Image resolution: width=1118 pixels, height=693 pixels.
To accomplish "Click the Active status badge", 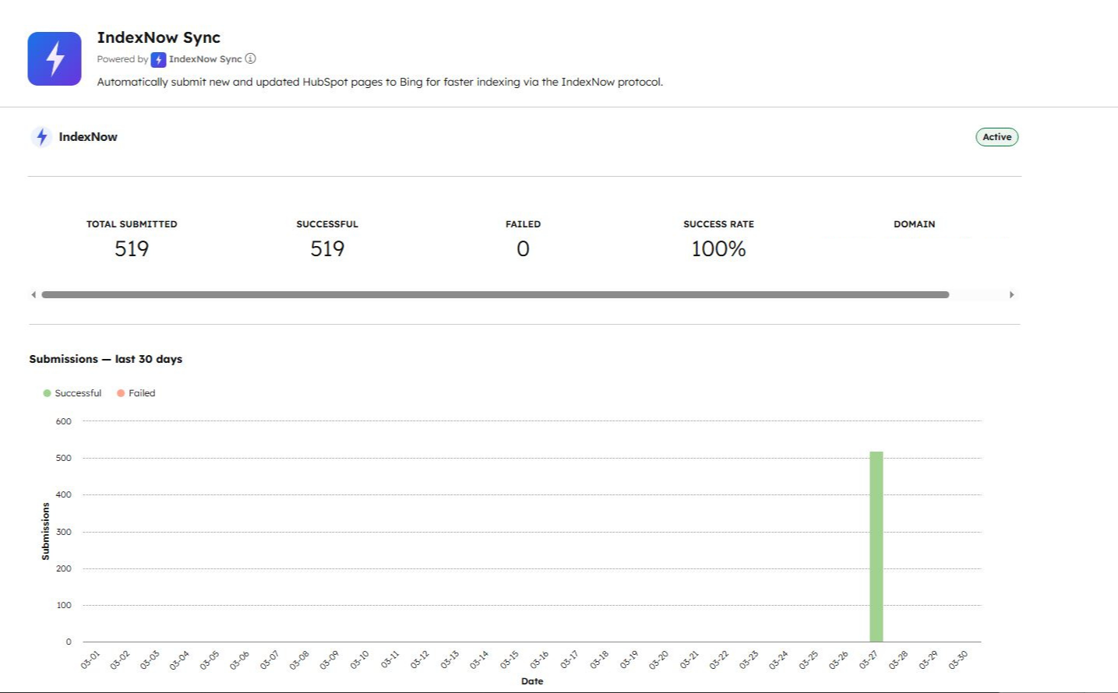I will (x=996, y=137).
